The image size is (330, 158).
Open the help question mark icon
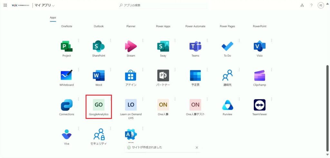click(x=311, y=5)
